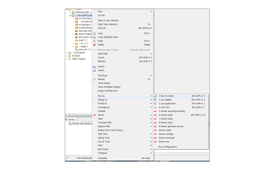Switch to the Servers tab
Screen dimensions: 274x171
pos(71,120)
